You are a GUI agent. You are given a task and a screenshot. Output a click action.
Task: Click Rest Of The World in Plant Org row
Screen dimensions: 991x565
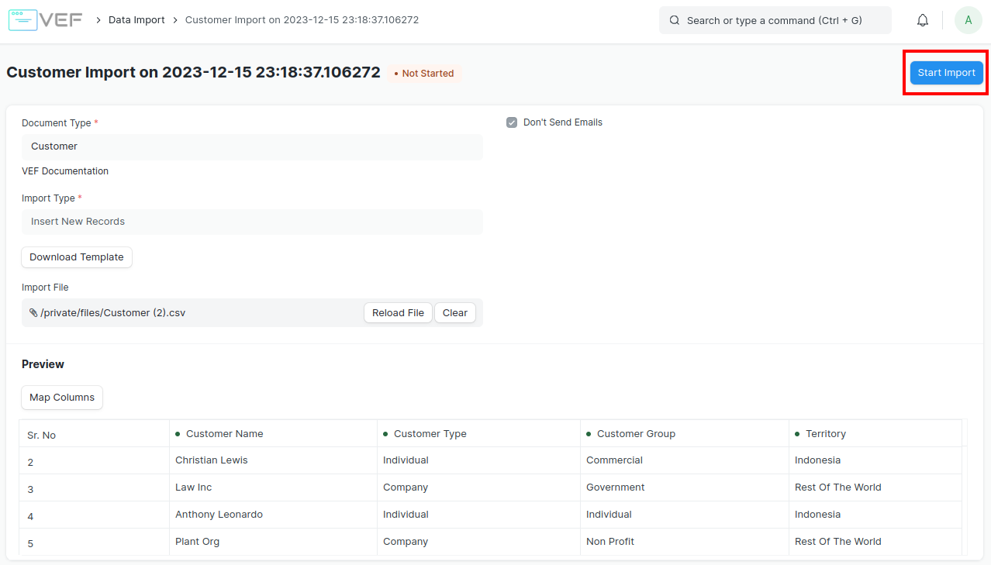click(875, 542)
